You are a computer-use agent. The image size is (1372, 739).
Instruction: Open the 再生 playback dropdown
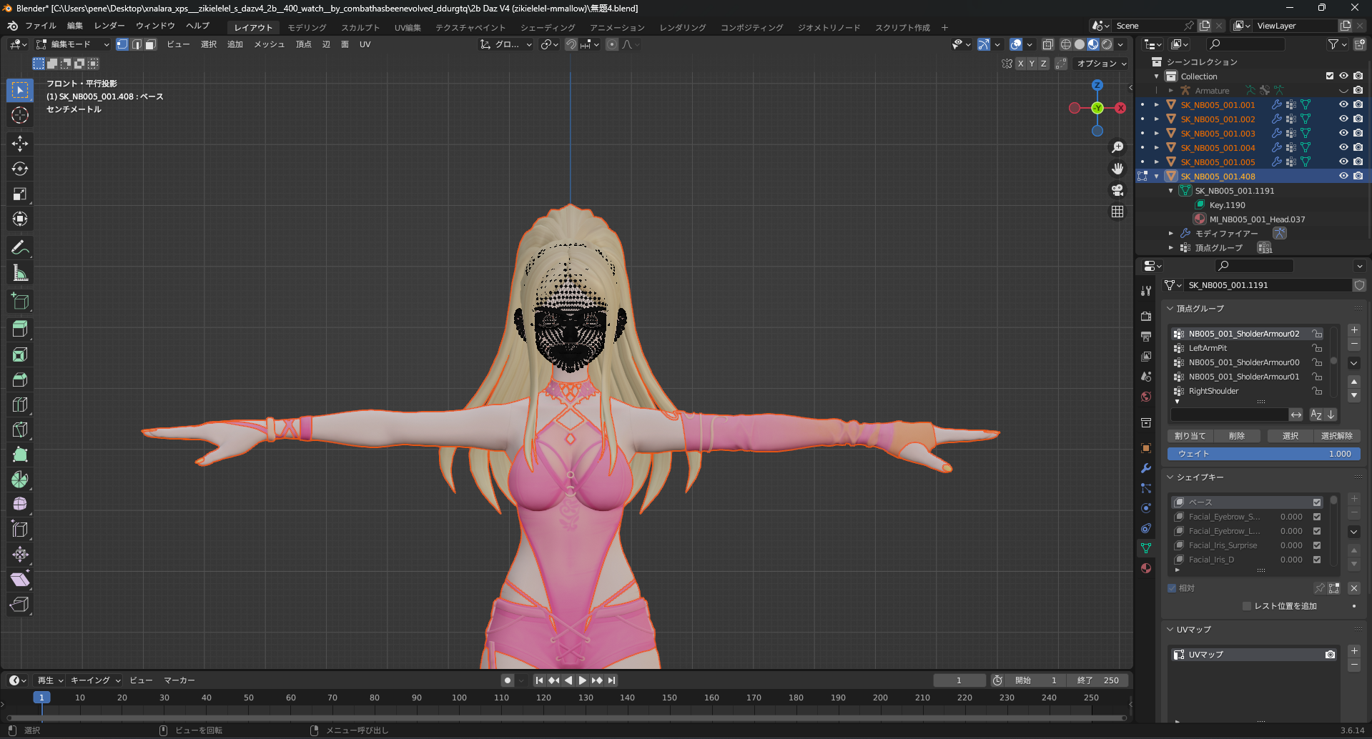pos(50,680)
